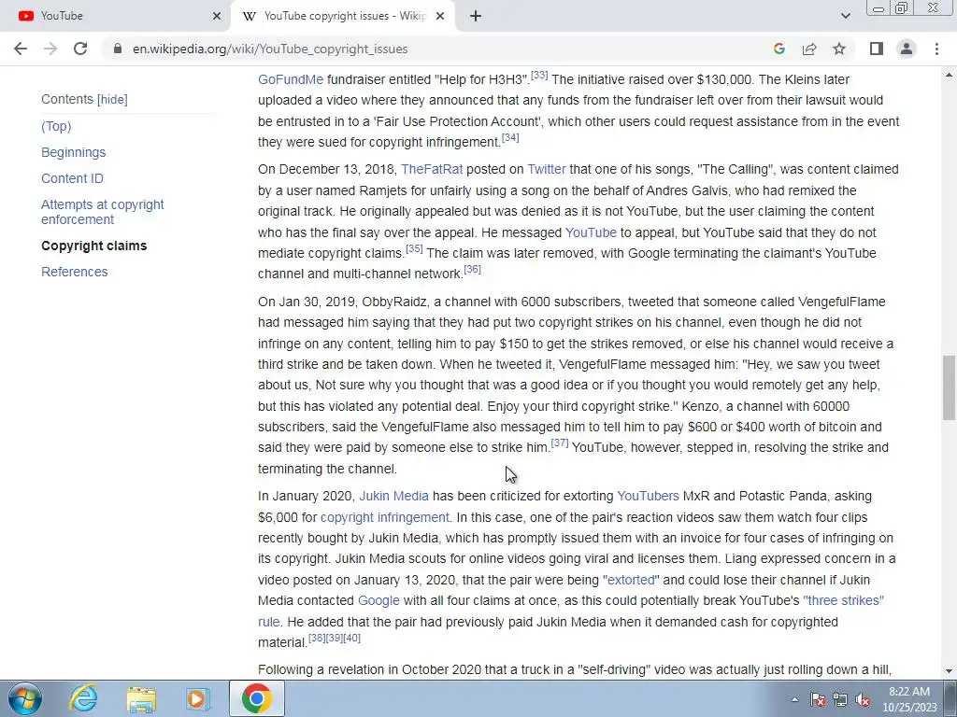Click the scrollbar up arrow
The width and height of the screenshot is (957, 717).
(950, 75)
